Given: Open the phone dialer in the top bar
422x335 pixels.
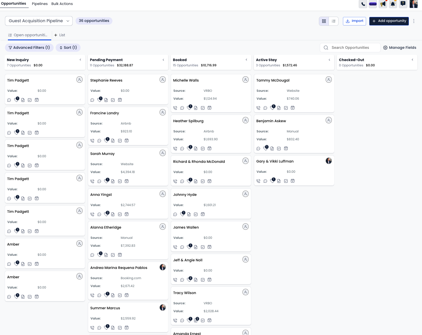Looking at the screenshot, I should point(363,4).
